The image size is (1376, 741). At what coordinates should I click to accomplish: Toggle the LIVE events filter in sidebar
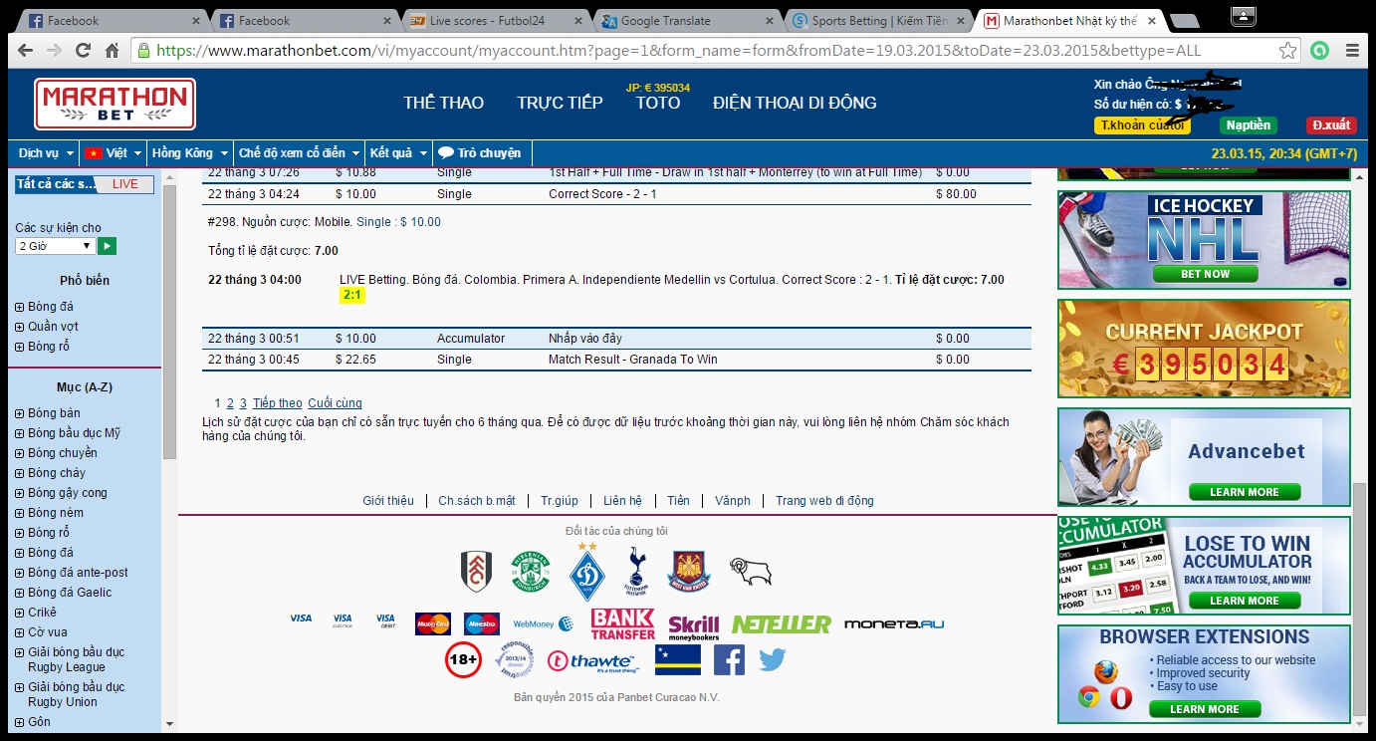[125, 184]
